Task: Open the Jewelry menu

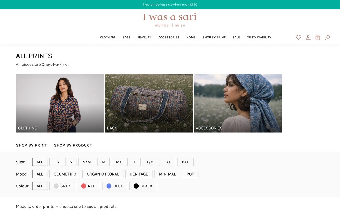Action: (x=144, y=37)
